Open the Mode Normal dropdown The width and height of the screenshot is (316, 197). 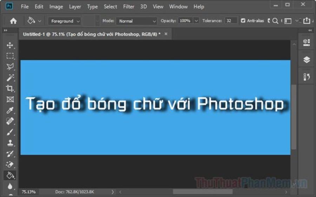(x=137, y=21)
